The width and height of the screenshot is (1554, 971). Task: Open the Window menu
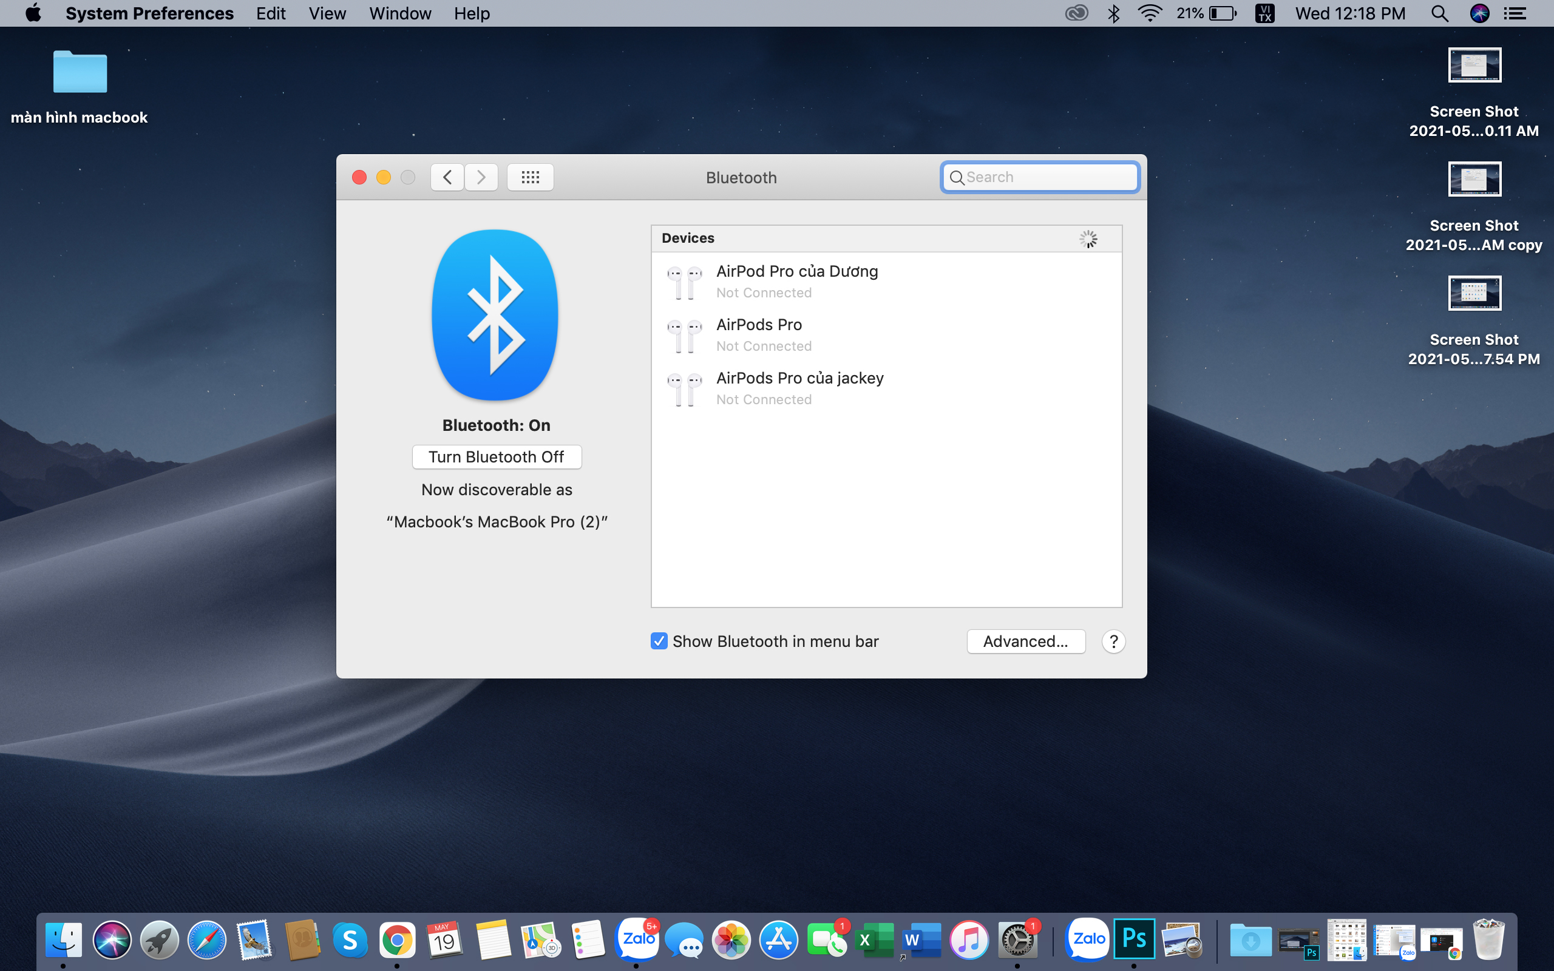click(x=399, y=13)
